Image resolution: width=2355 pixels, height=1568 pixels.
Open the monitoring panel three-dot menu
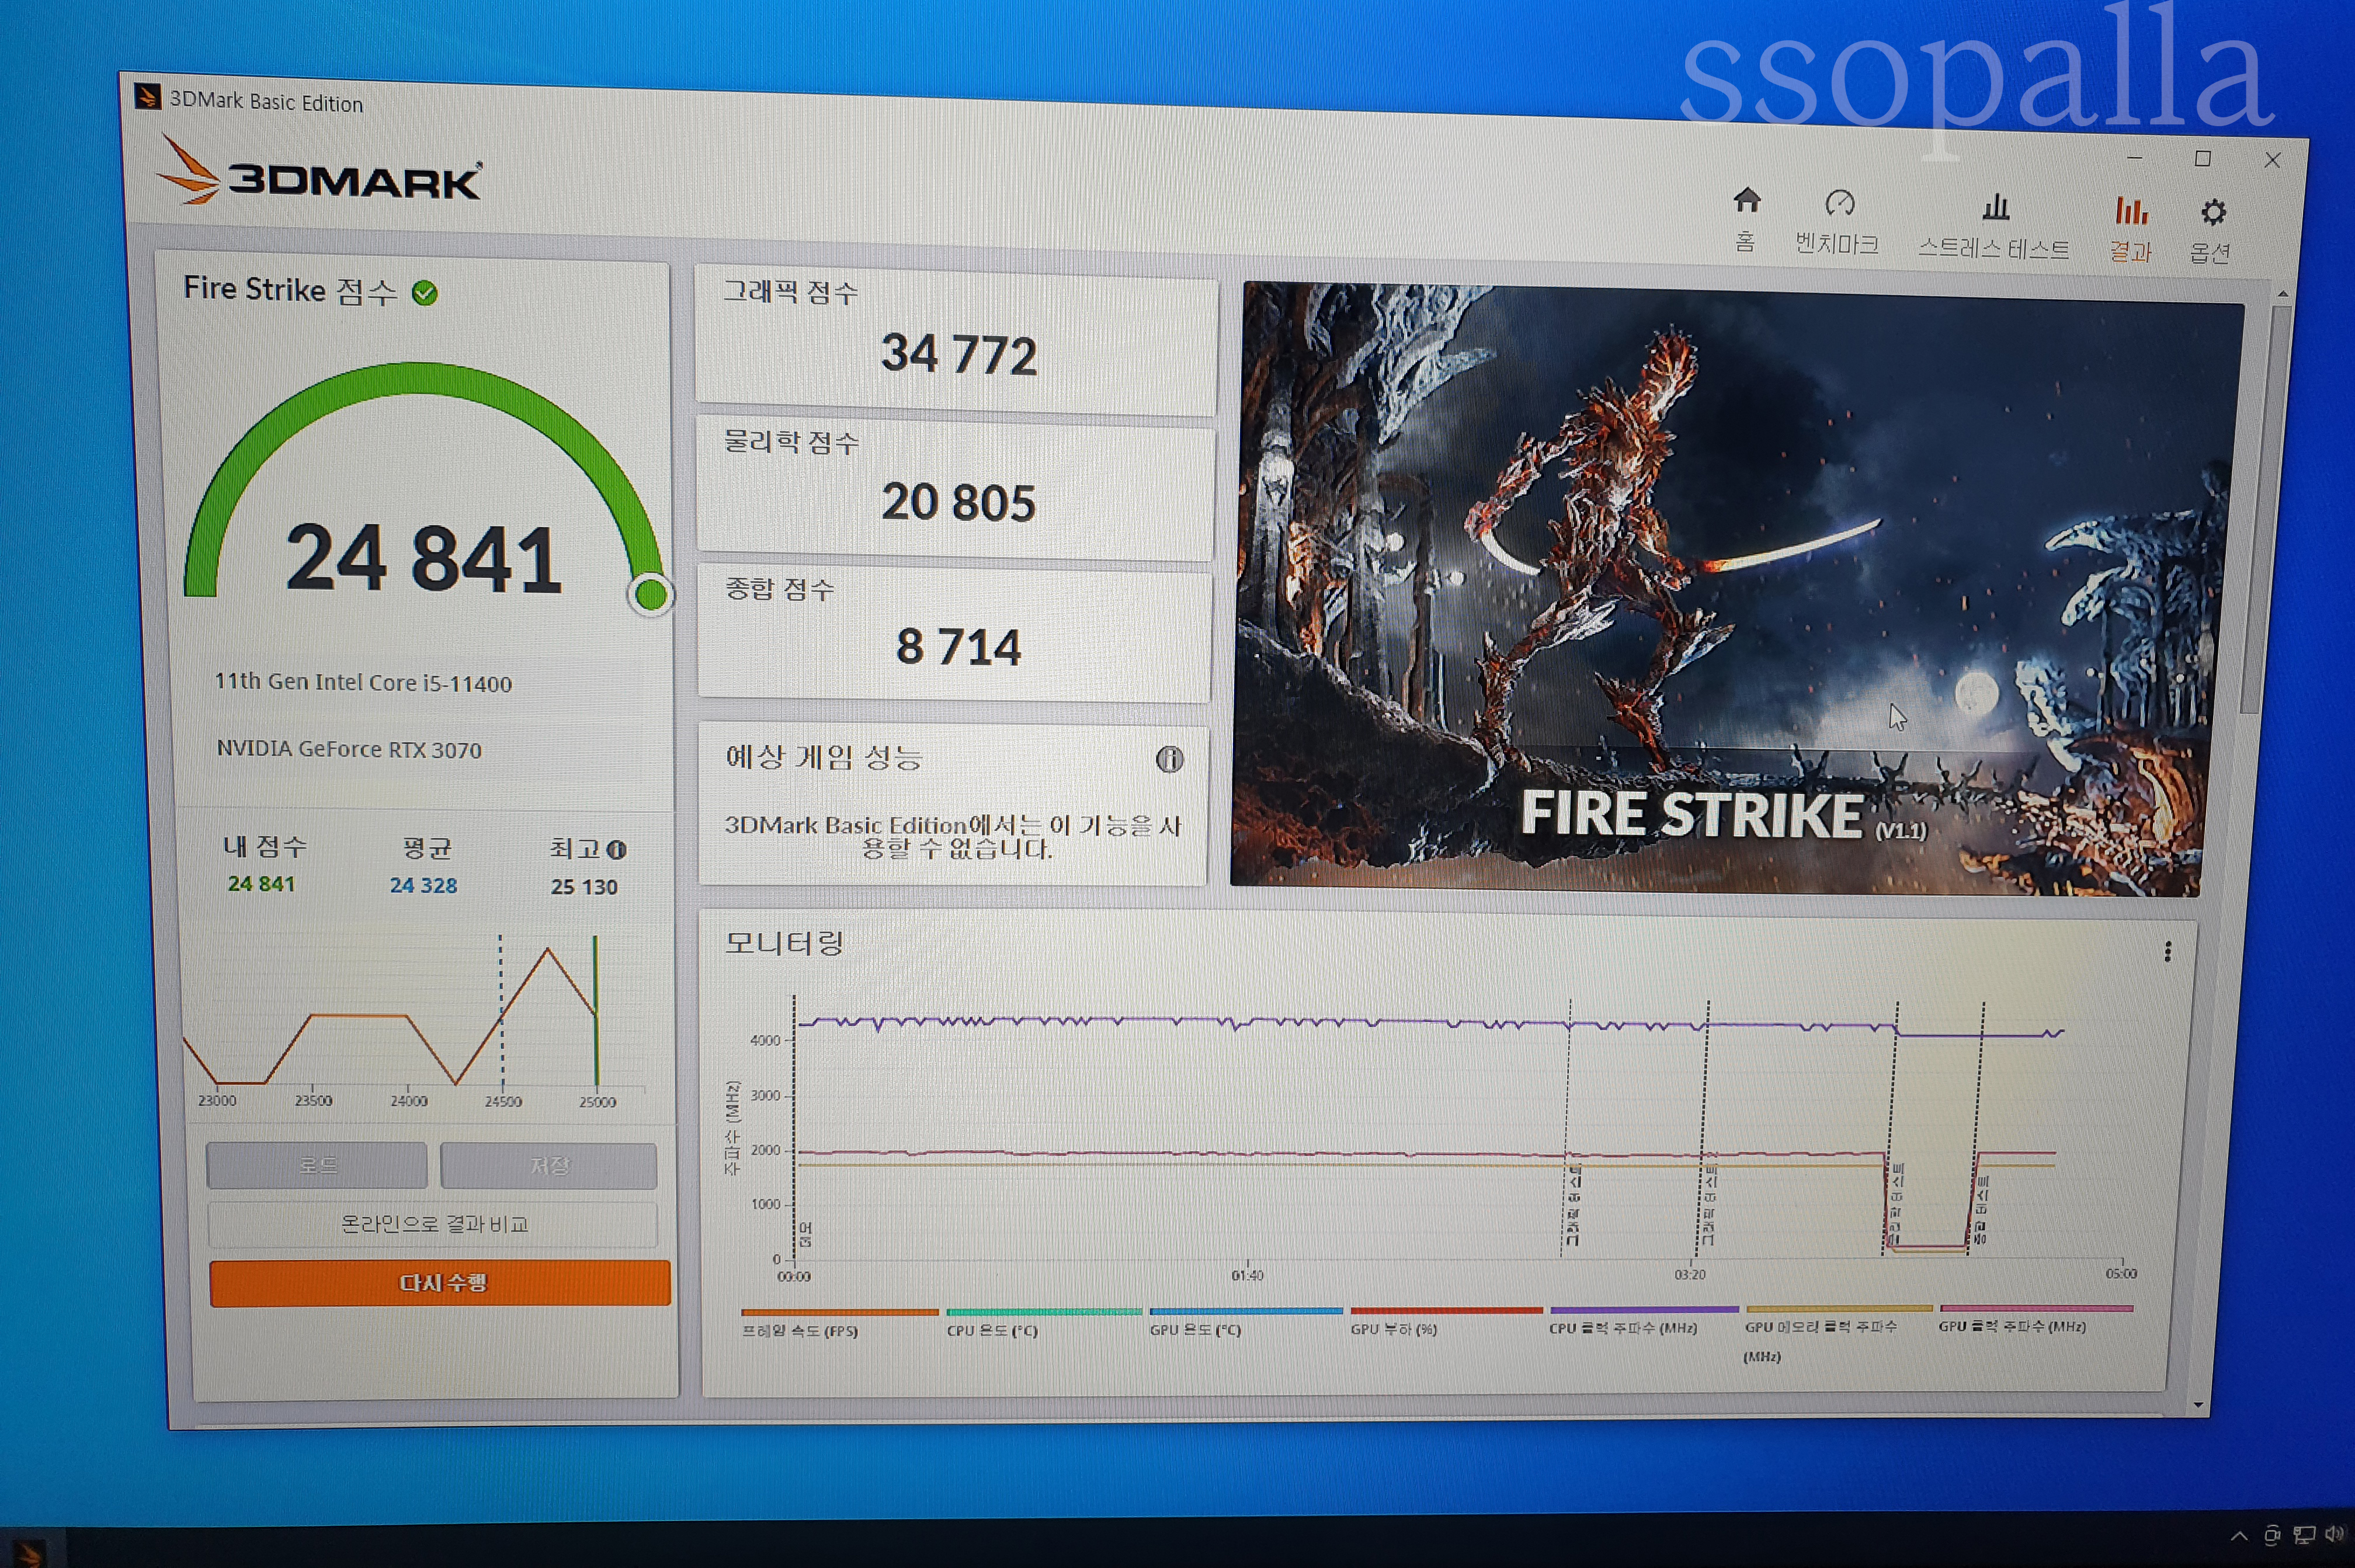[2167, 951]
